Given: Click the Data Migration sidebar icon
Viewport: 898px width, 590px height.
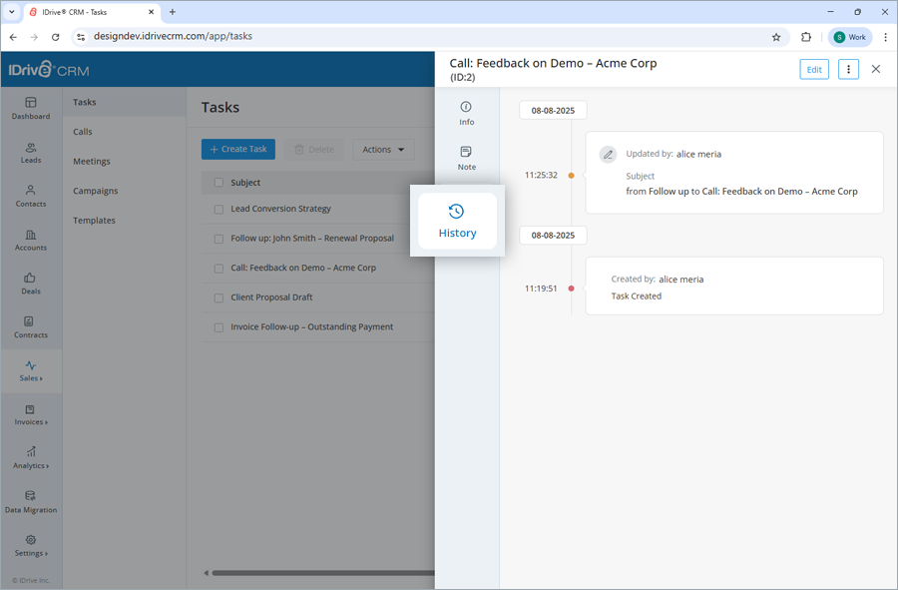Looking at the screenshot, I should [31, 502].
